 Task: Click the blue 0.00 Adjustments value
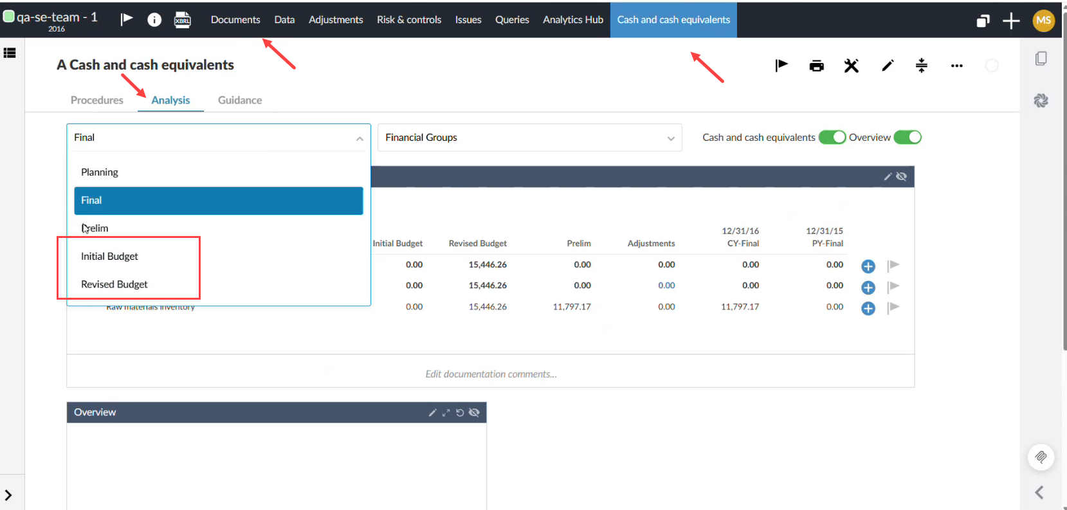pyautogui.click(x=666, y=286)
